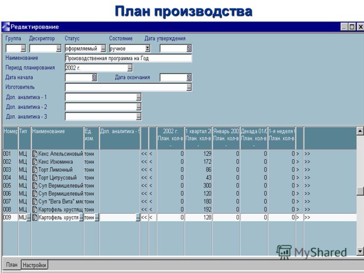This screenshot has height=273, width=364.
Task: Click the Период планирования field
Action: 96,68
